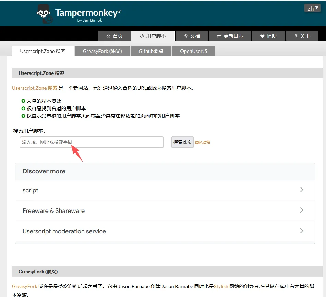Open the 隐私政策 privacy link
The width and height of the screenshot is (326, 297).
point(203,142)
